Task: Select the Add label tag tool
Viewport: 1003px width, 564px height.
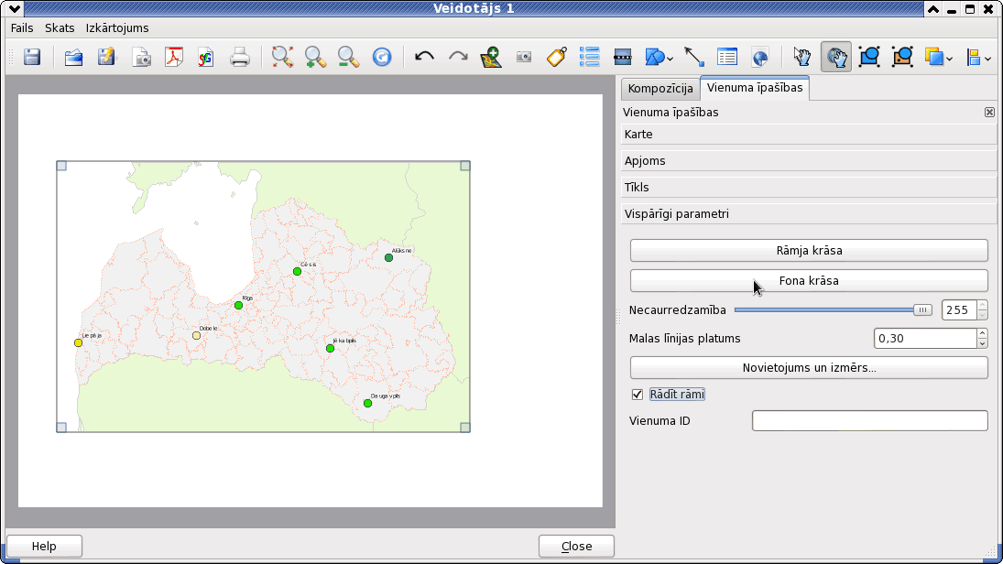Action: [x=557, y=58]
